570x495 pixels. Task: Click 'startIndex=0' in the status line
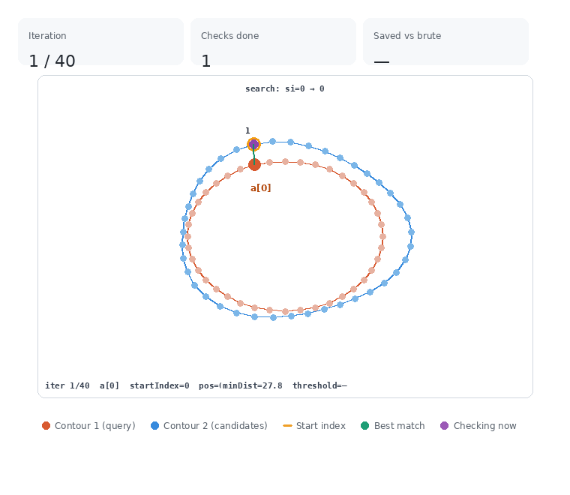pos(160,385)
